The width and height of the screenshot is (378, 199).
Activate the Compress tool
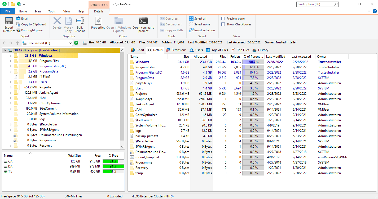(x=169, y=18)
